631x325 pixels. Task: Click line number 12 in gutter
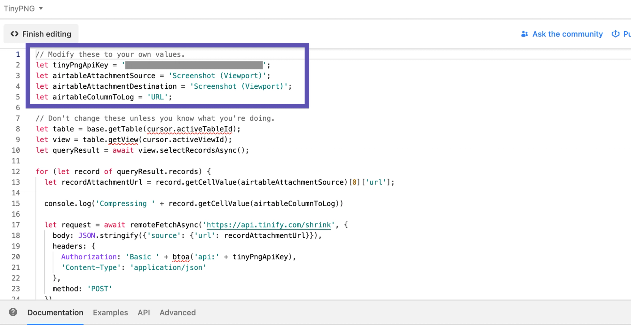(x=16, y=172)
